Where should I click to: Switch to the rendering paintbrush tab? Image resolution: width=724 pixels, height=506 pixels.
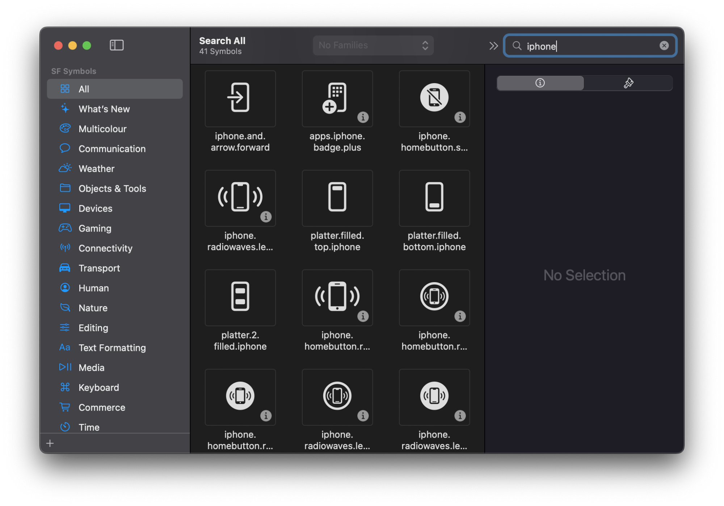(x=628, y=83)
